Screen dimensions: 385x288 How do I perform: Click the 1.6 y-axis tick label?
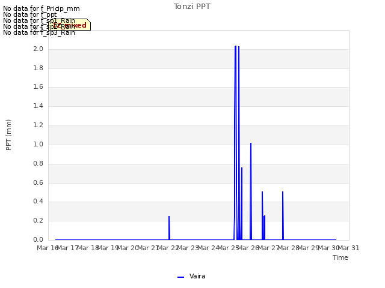pos(38,86)
